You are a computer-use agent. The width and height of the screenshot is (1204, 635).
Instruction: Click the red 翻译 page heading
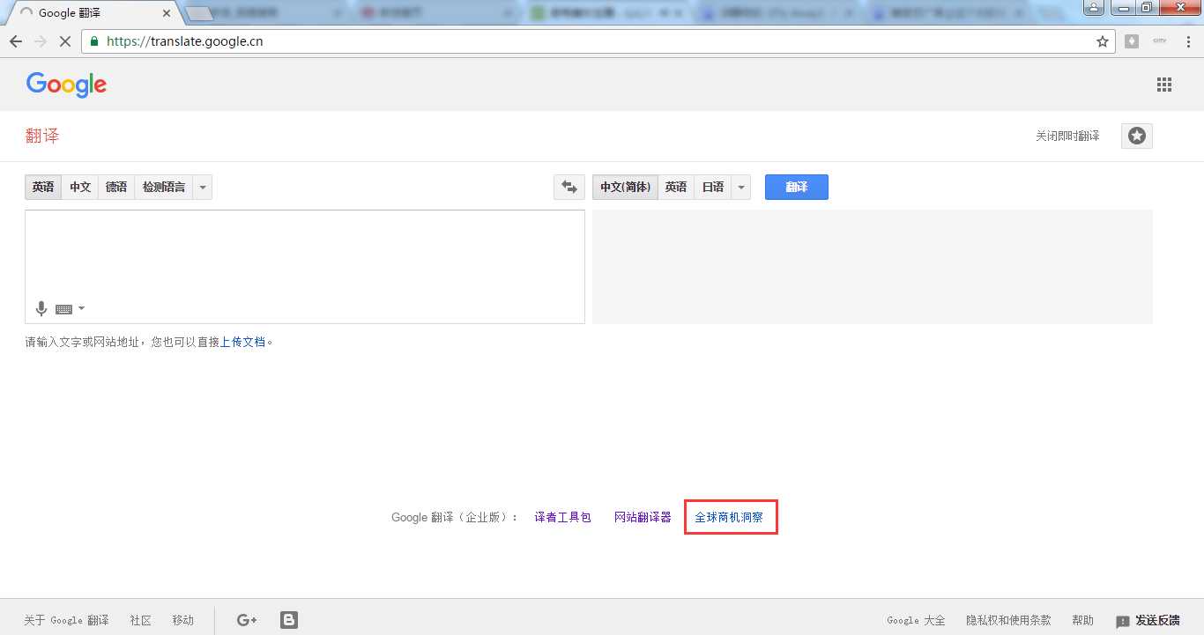(42, 136)
